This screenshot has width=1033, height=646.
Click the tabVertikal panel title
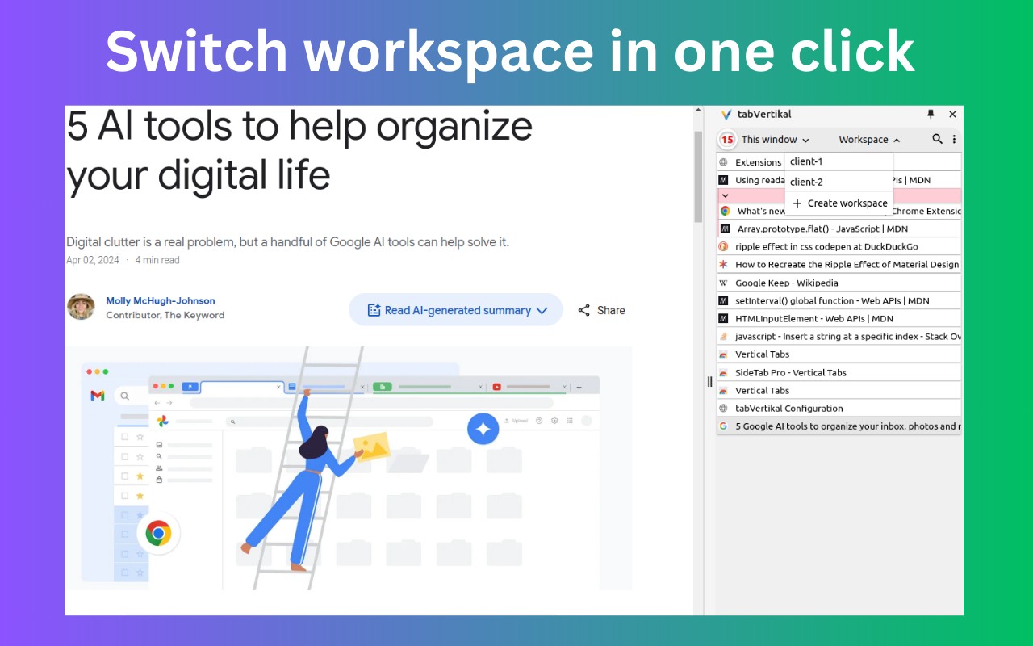[764, 115]
